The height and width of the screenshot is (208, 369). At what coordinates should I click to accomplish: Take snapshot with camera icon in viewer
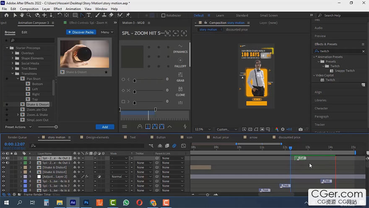tap(301, 129)
